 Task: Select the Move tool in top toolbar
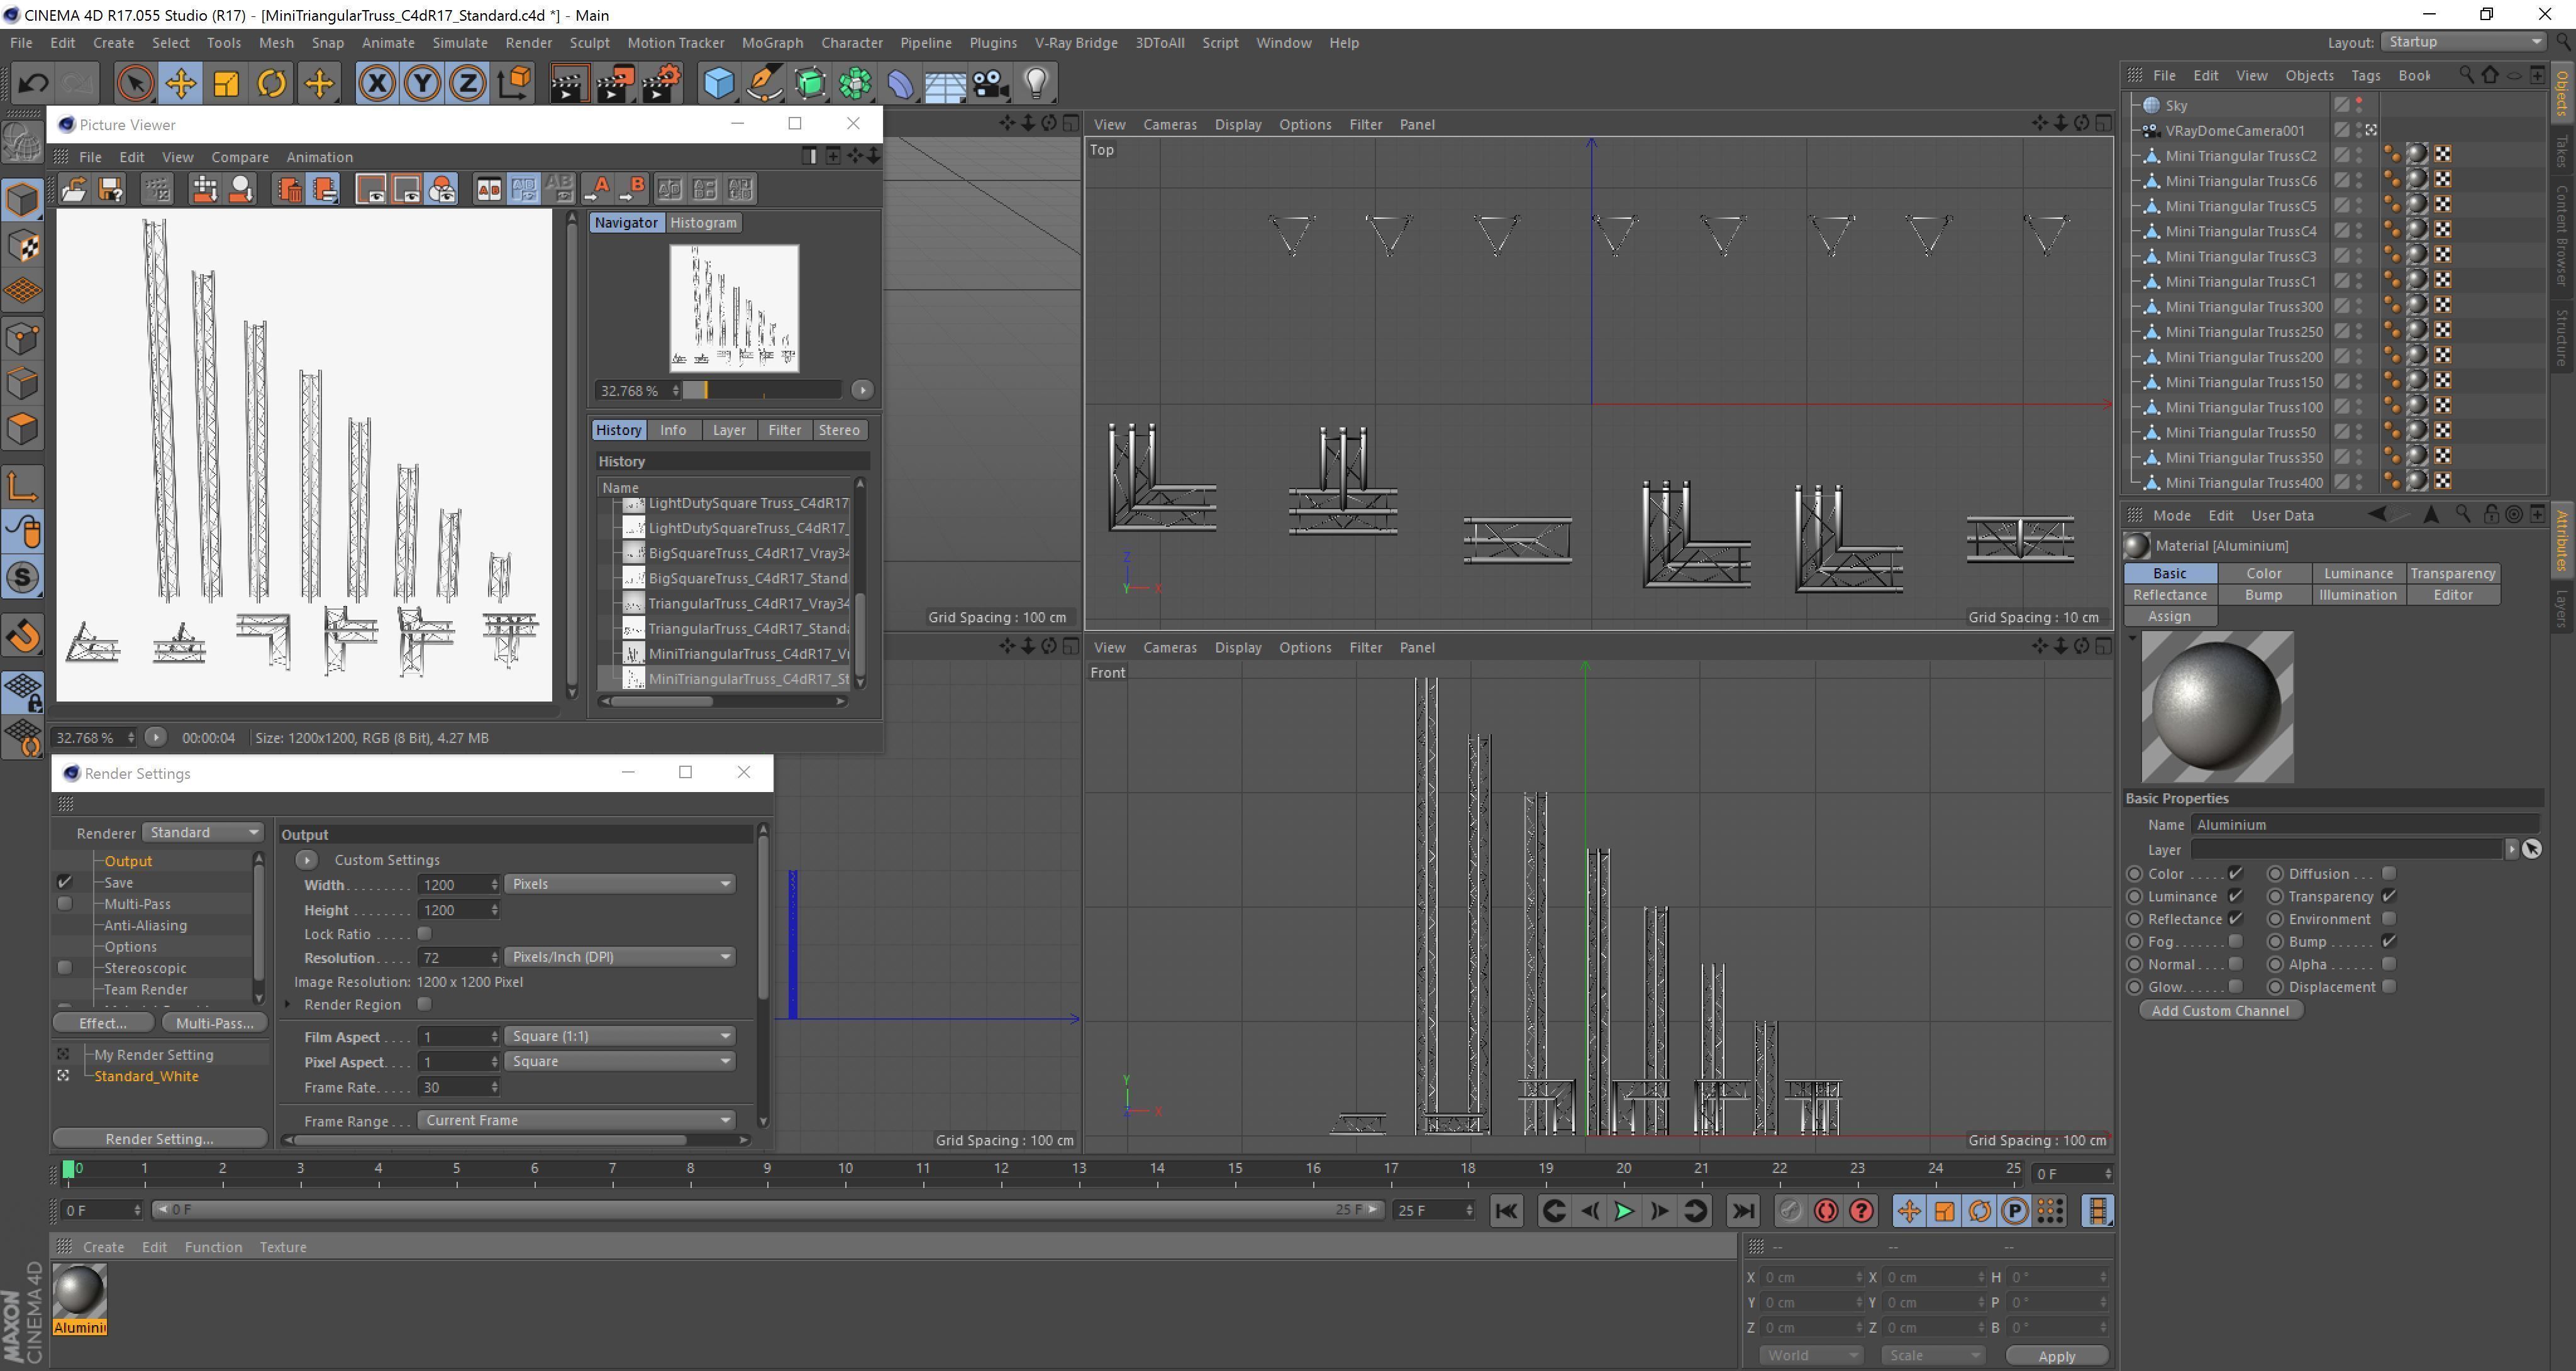[x=180, y=83]
